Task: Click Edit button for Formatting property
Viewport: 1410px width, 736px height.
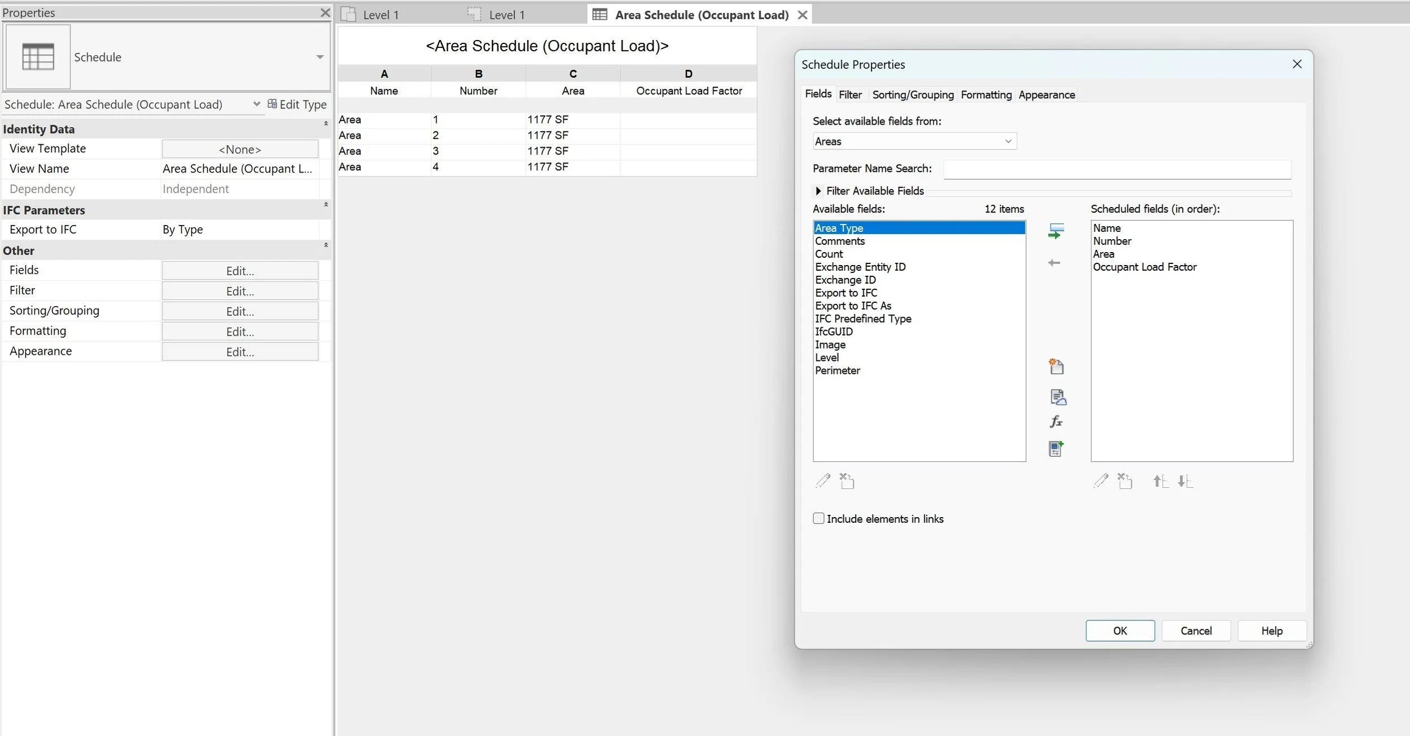Action: coord(240,332)
